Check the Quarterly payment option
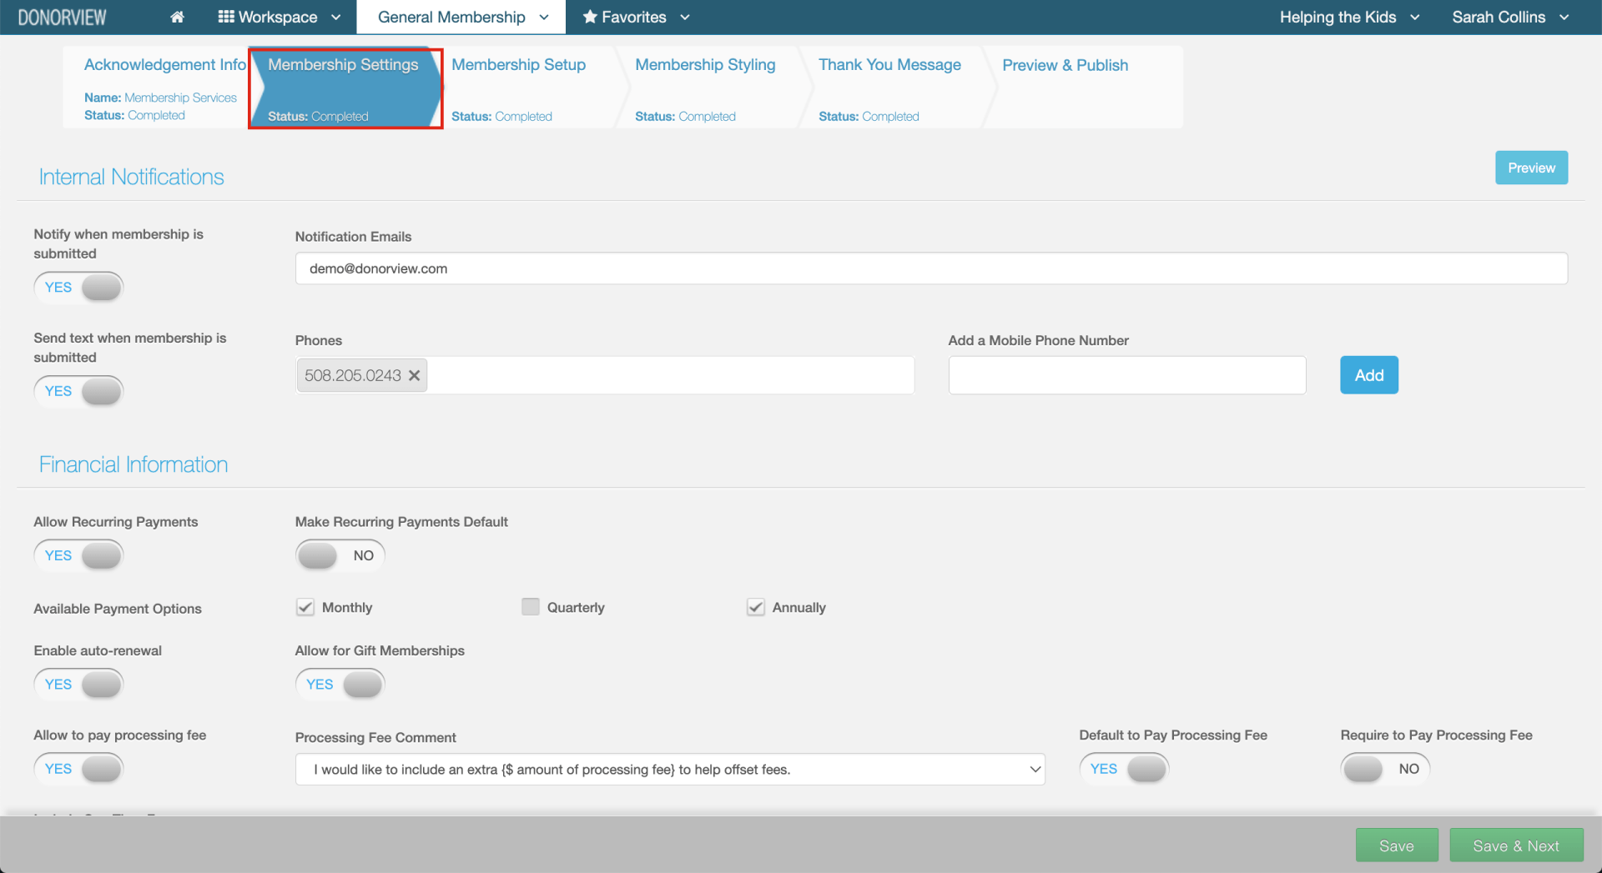The height and width of the screenshot is (873, 1602). coord(531,607)
